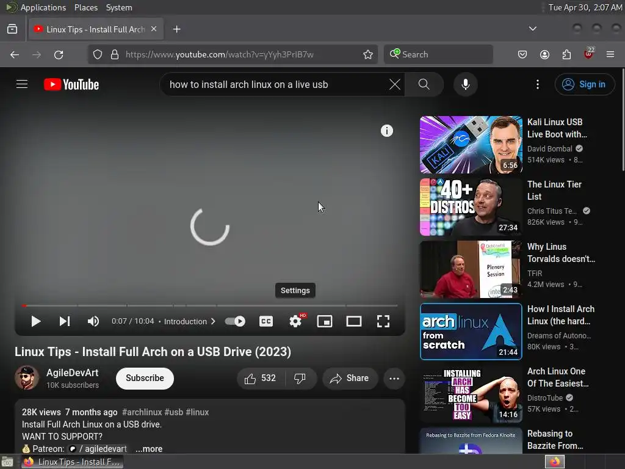This screenshot has width=625, height=469.
Task: Open more actions ellipsis below video
Action: click(x=394, y=379)
